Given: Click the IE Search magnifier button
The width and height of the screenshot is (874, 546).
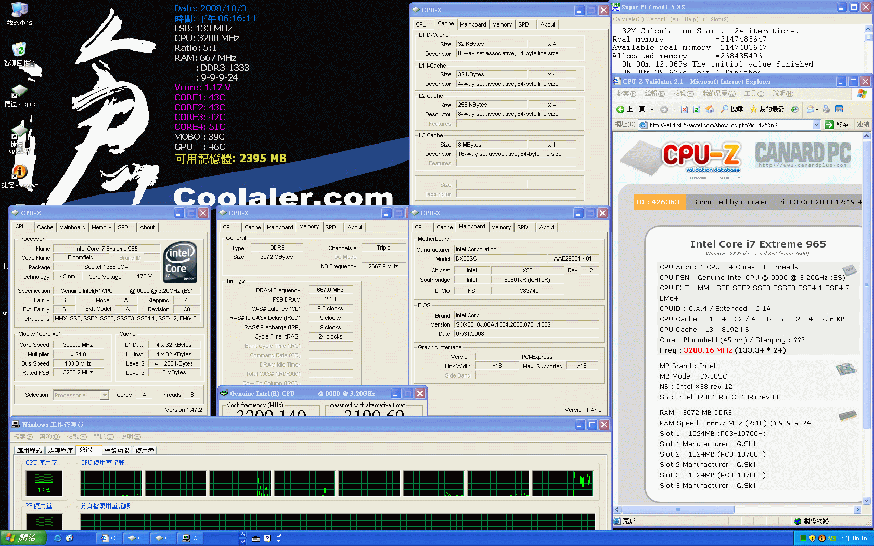Looking at the screenshot, I should pyautogui.click(x=731, y=109).
